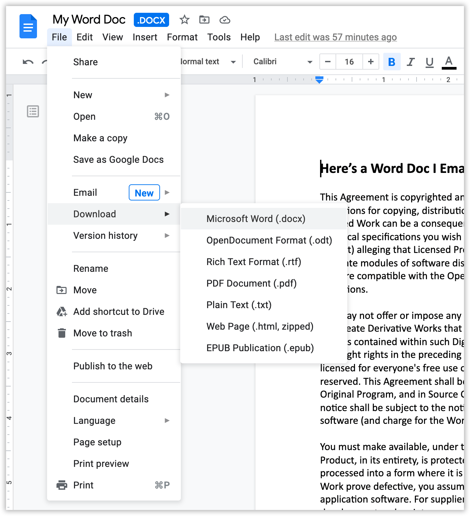The image size is (470, 516).
Task: Open the Help menu
Action: (x=250, y=37)
